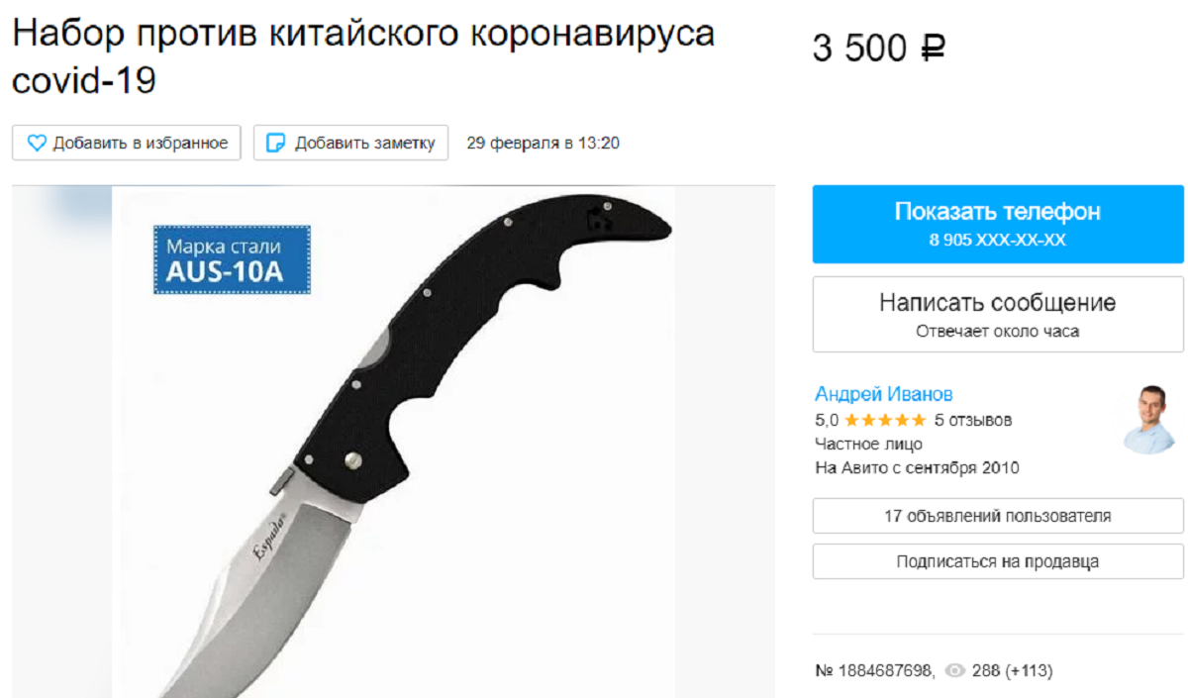
Task: Open seller Андрей Иванов avatar photo
Action: tap(1151, 419)
